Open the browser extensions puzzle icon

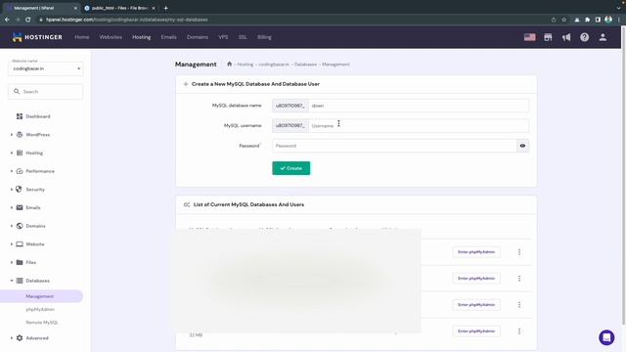[x=587, y=20]
